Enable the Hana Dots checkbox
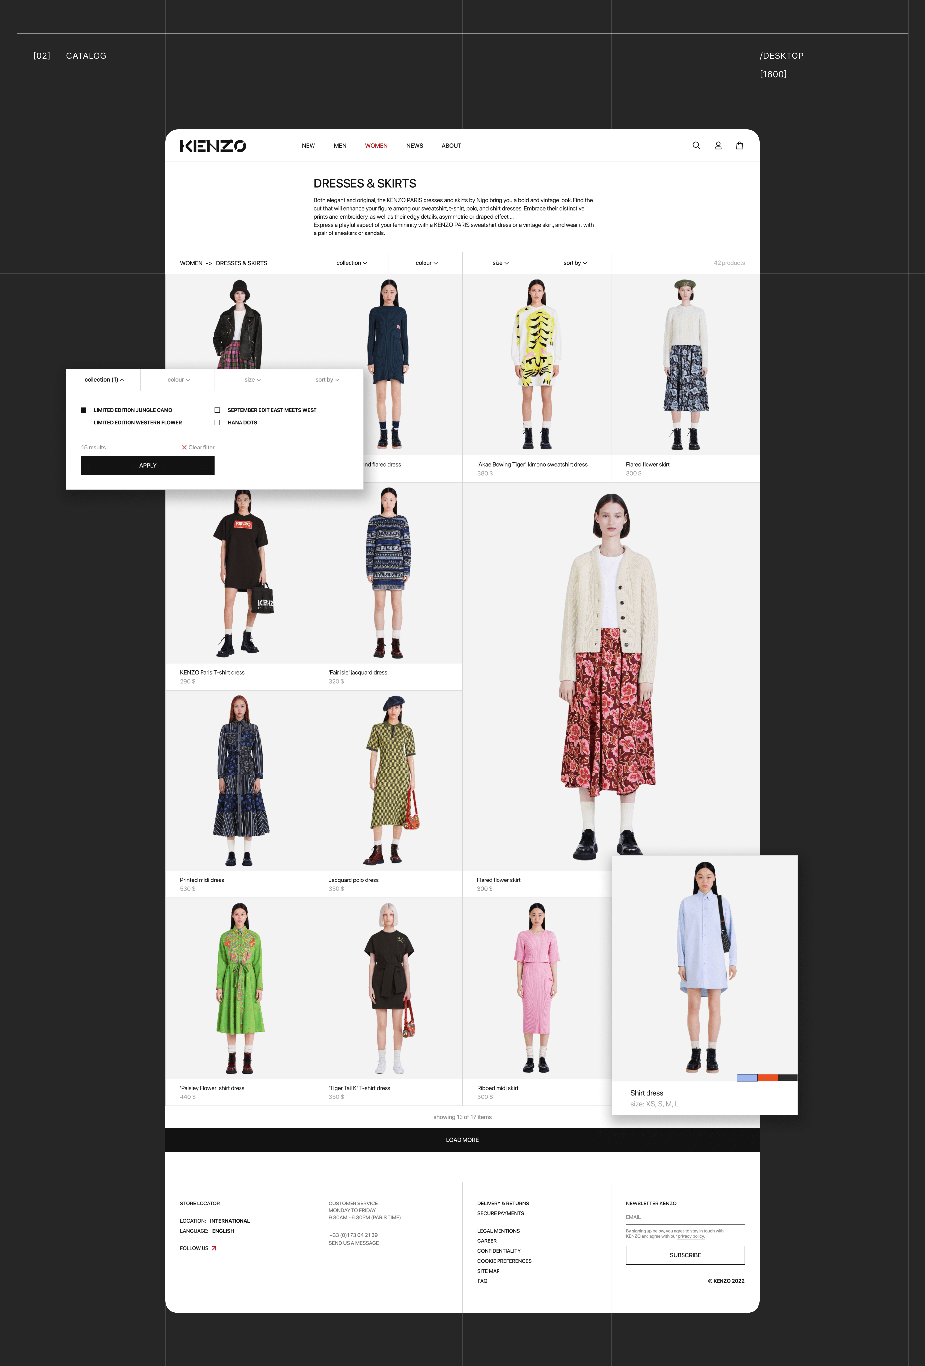The height and width of the screenshot is (1366, 925). coord(218,423)
